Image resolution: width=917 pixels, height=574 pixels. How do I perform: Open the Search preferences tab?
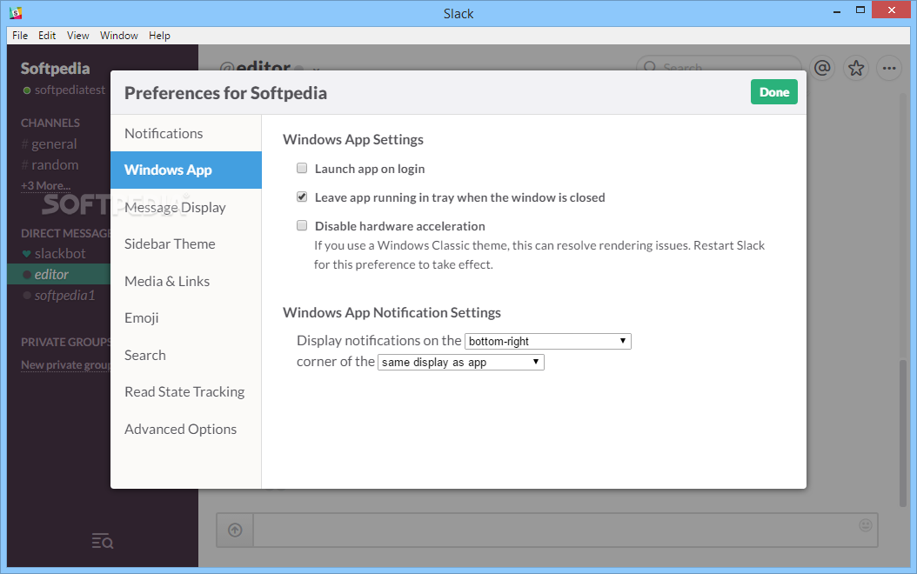pyautogui.click(x=186, y=356)
